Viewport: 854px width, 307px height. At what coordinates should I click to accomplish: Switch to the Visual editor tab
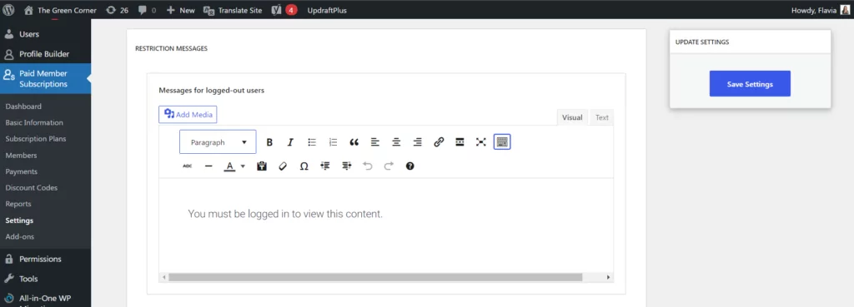pos(572,117)
